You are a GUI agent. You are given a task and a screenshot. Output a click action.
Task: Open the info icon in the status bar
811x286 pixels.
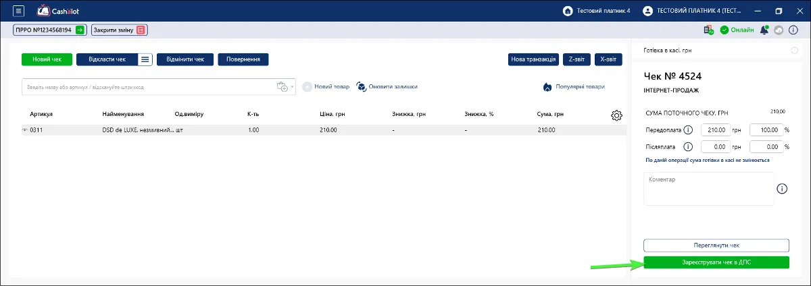pyautogui.click(x=793, y=30)
